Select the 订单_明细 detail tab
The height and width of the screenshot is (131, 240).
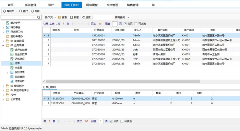49,87
